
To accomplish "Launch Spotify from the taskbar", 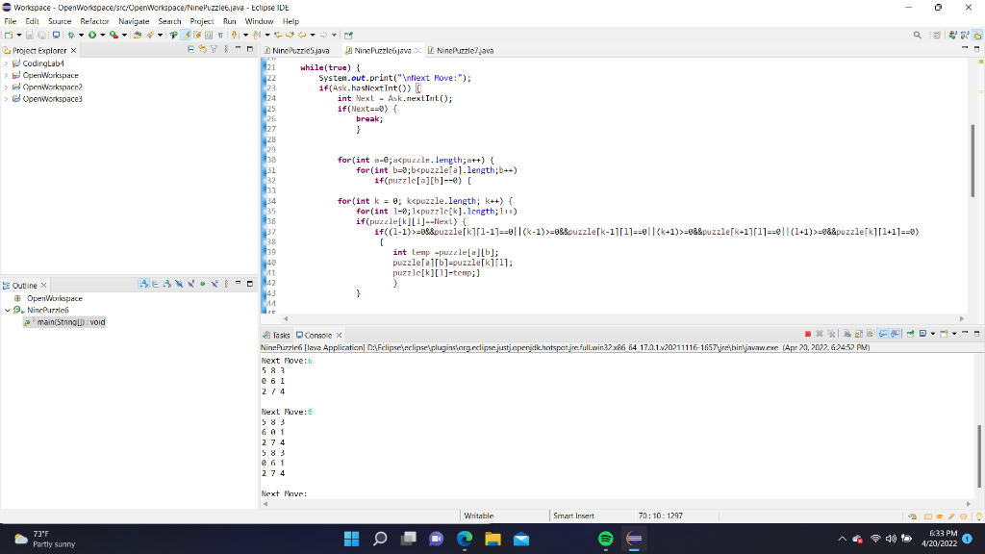I will click(605, 539).
